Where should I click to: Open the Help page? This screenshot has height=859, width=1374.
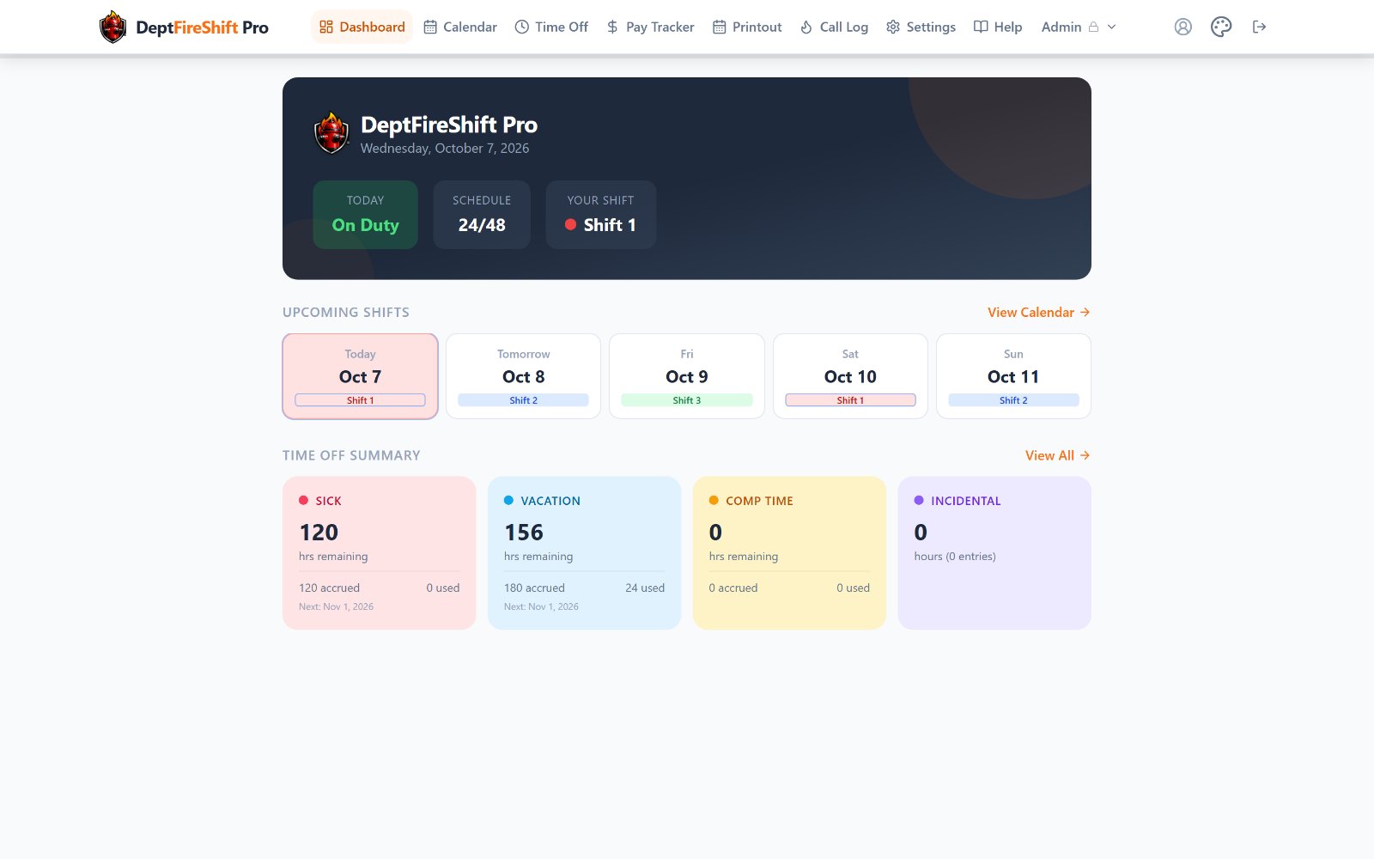998,27
